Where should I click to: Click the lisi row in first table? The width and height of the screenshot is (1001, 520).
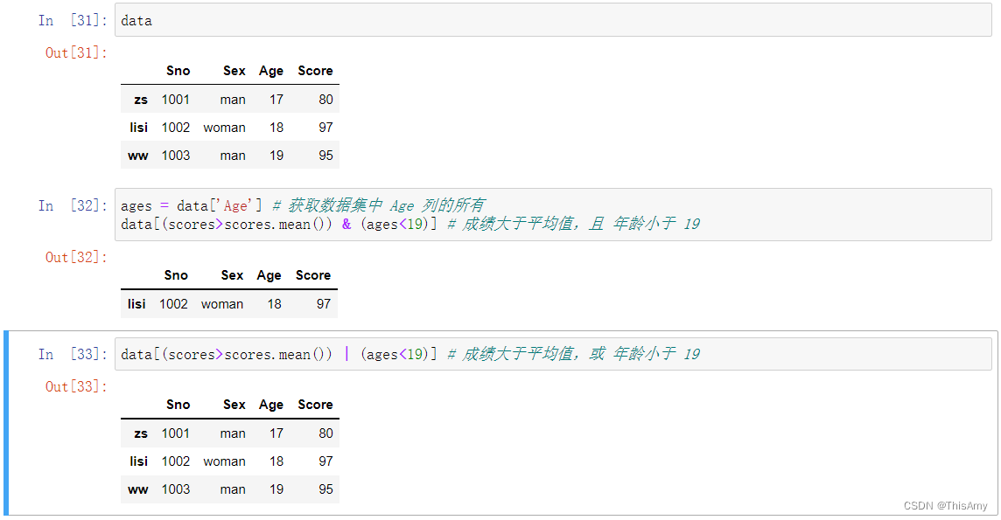(230, 128)
